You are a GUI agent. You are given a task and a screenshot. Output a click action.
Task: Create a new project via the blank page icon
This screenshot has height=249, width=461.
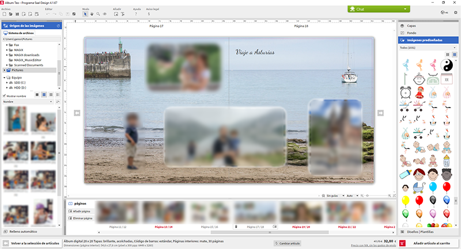click(x=5, y=14)
